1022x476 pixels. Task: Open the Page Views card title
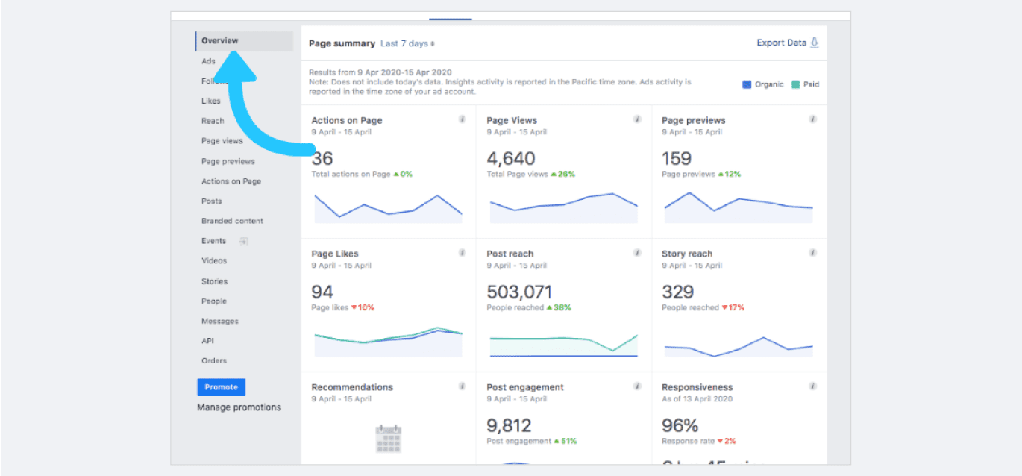512,120
